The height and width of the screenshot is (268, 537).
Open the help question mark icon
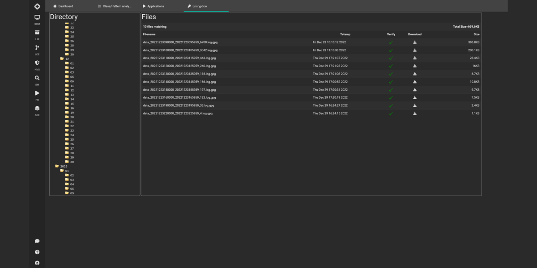(x=37, y=252)
